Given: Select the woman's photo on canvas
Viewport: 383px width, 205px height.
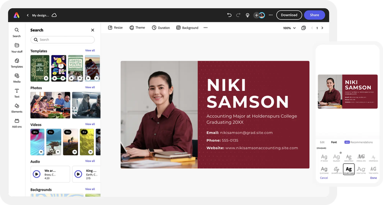Looking at the screenshot, I should coord(159,115).
